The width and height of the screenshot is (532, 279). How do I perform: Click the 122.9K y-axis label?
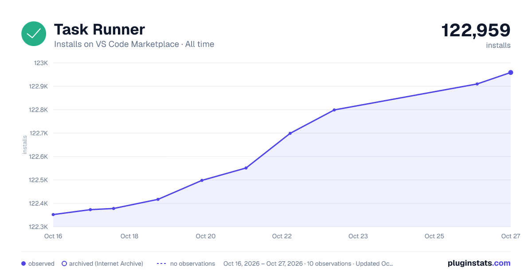(x=39, y=86)
